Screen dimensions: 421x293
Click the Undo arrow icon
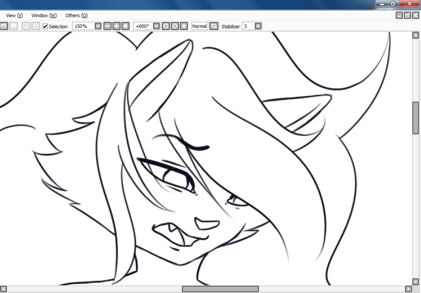[3, 26]
